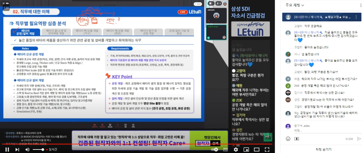Toggle theater mode view
This screenshot has width=362, height=153.
257,149
